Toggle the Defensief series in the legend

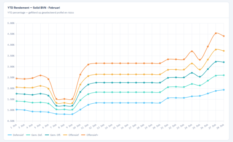[x=16, y=135]
